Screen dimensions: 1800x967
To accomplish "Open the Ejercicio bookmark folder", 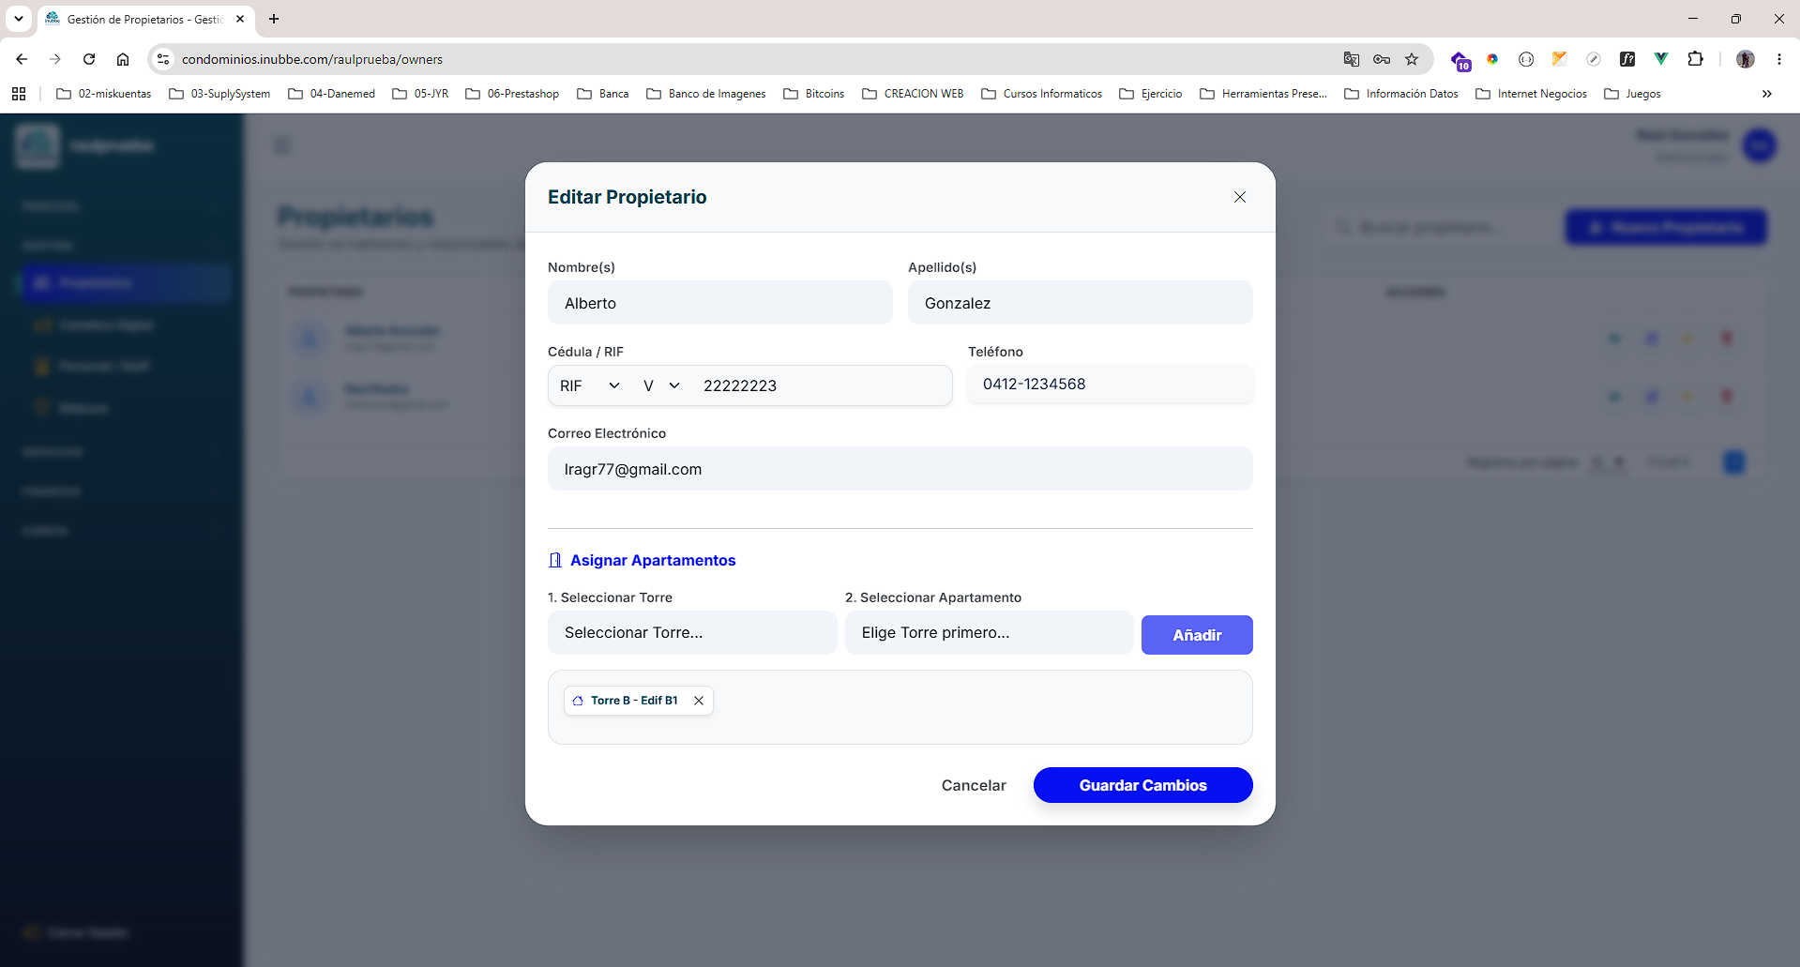I will pos(1151,94).
